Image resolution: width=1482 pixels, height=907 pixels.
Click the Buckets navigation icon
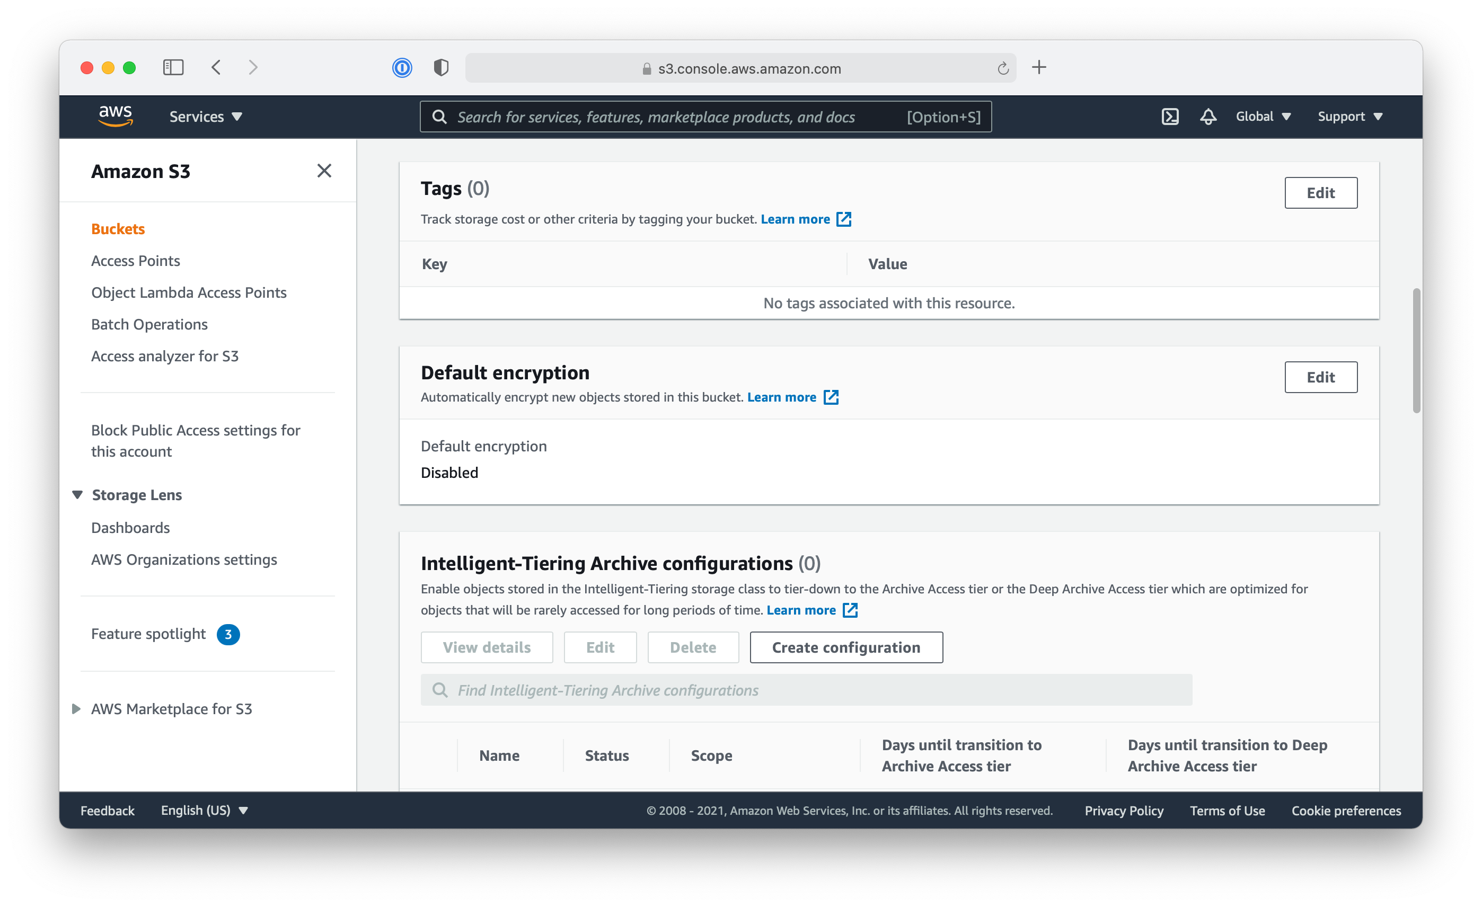coord(117,228)
